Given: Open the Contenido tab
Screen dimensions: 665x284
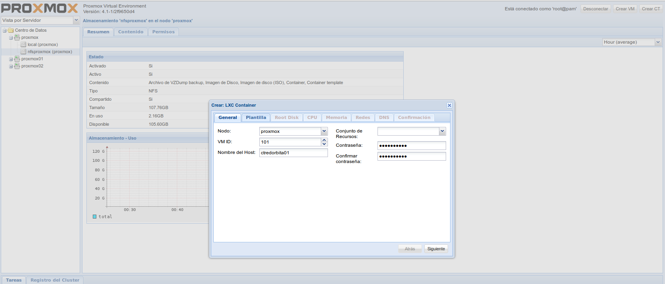Looking at the screenshot, I should point(130,32).
